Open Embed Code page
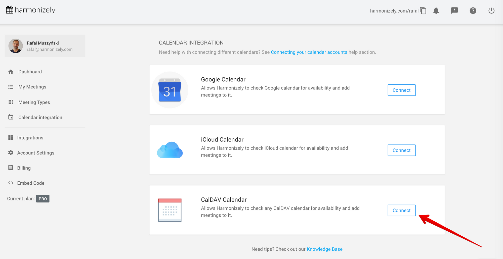 click(31, 183)
